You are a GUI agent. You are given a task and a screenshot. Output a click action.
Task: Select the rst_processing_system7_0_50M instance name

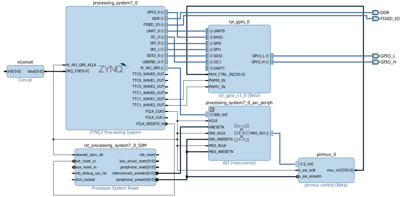tap(115, 145)
